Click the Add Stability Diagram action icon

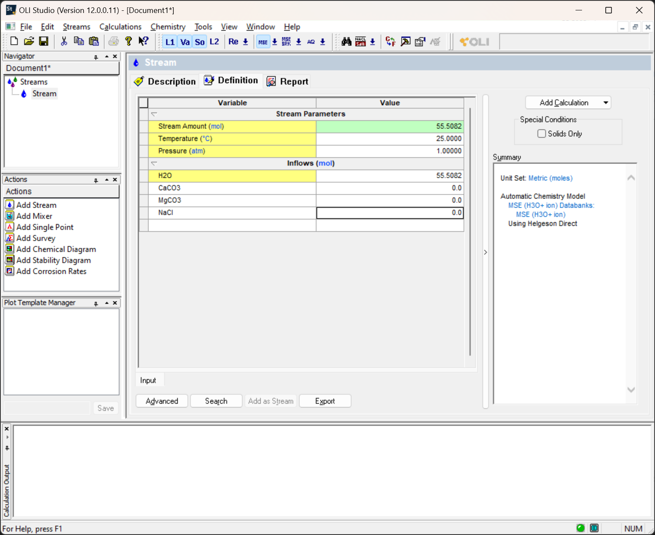[x=10, y=260]
